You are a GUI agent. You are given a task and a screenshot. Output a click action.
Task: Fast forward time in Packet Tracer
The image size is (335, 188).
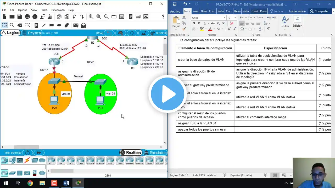39,153
